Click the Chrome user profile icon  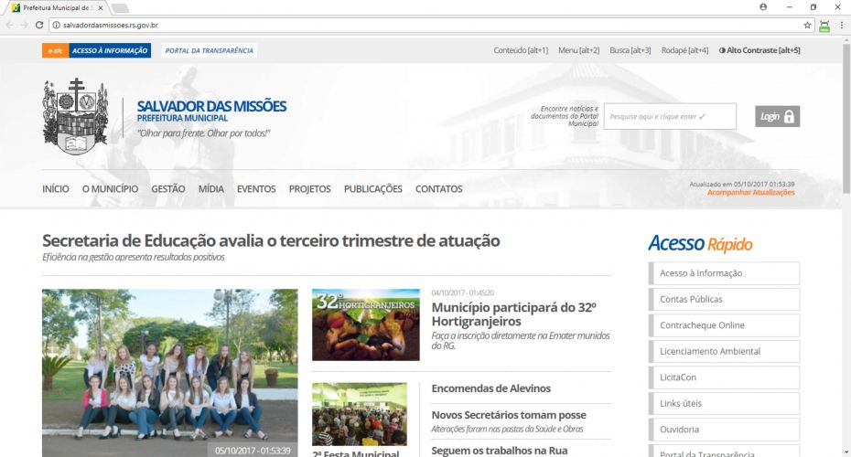coord(763,6)
